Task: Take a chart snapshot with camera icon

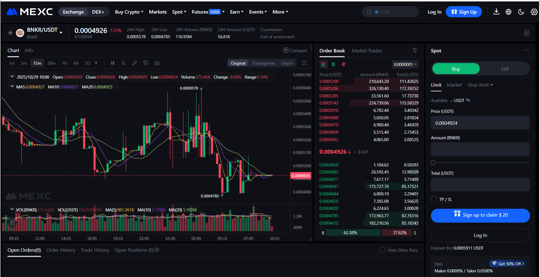Action: click(157, 63)
